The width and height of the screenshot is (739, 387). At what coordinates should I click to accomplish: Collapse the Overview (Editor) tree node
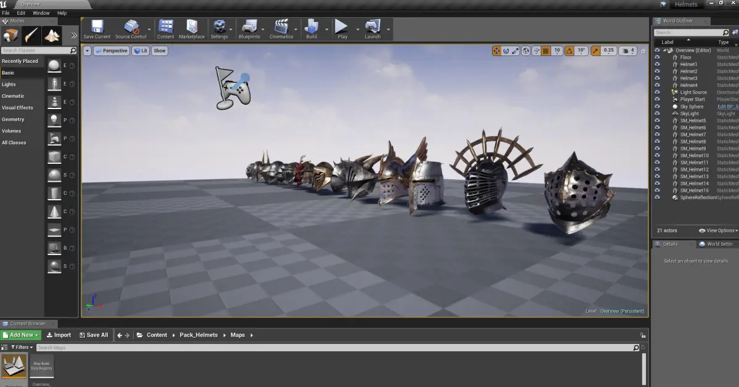pyautogui.click(x=665, y=51)
